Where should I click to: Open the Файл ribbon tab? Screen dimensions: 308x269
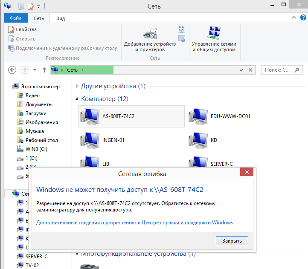point(16,18)
